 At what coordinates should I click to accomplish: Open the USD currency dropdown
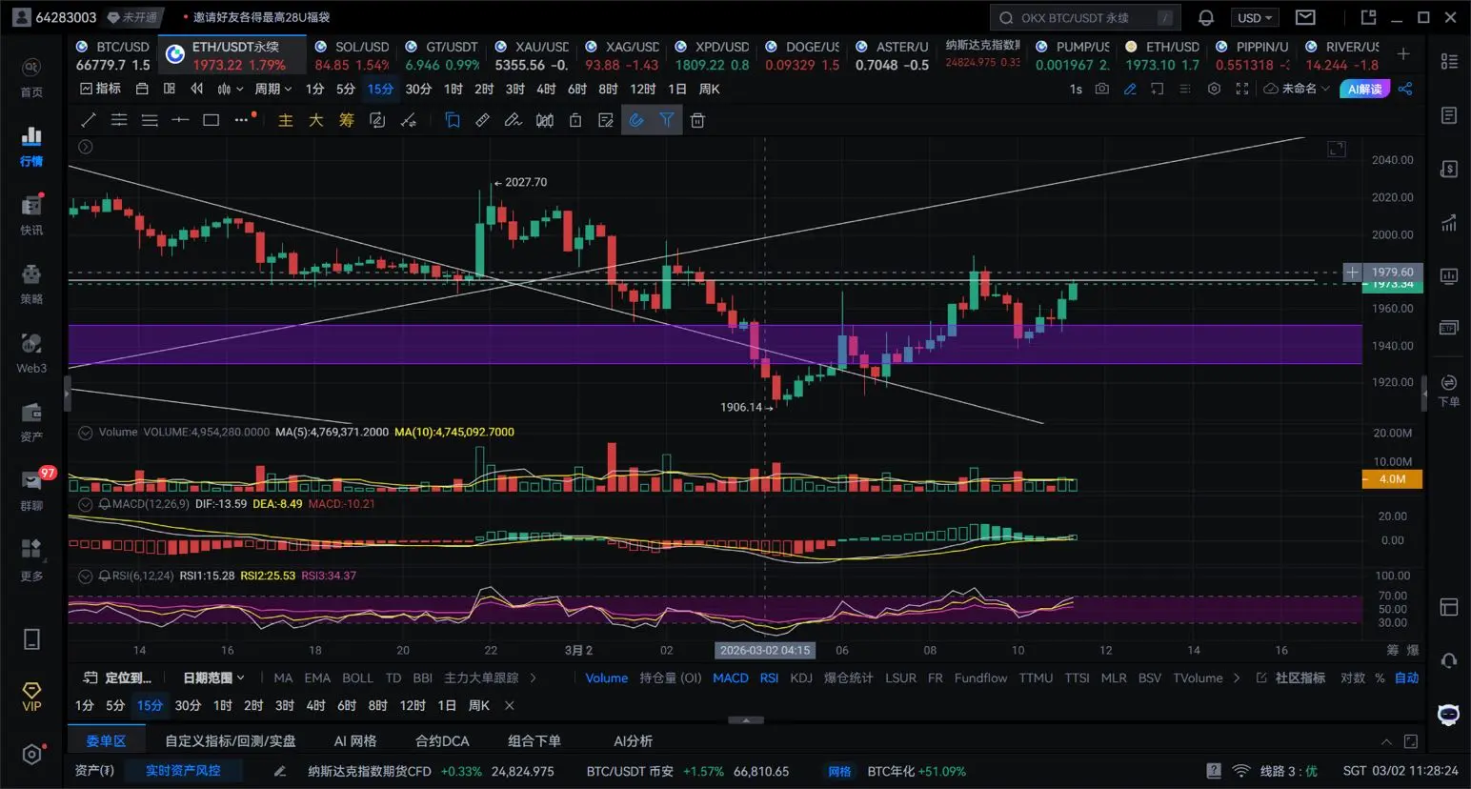1254,17
